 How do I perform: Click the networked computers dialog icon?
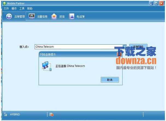pyautogui.click(x=47, y=66)
